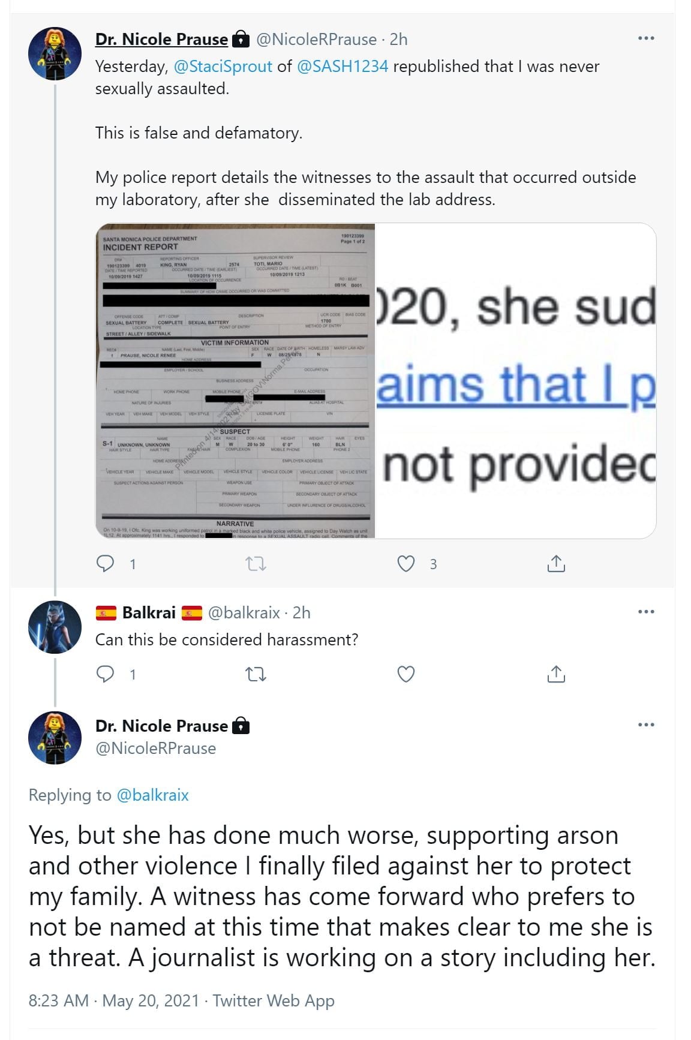Open the Twitter Web App source link
Image resolution: width=691 pixels, height=1040 pixels.
(x=274, y=1000)
